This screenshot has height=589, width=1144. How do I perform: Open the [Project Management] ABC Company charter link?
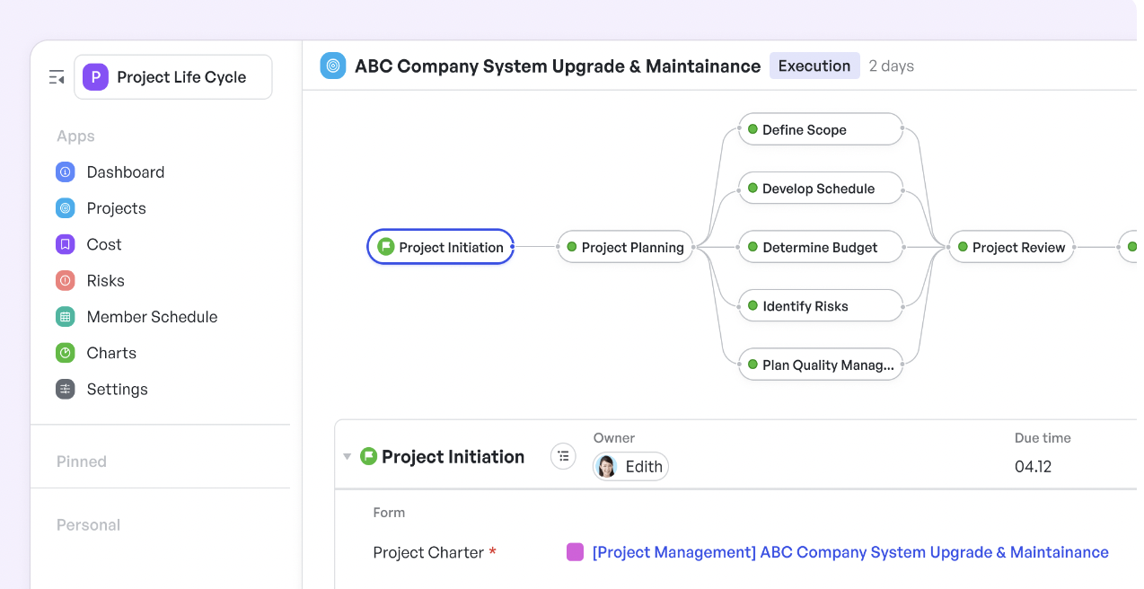click(850, 552)
